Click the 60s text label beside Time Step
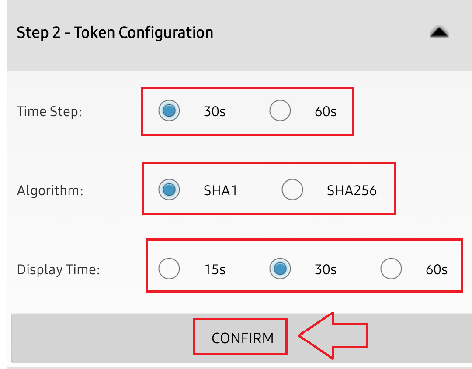Image resolution: width=472 pixels, height=369 pixels. [326, 112]
